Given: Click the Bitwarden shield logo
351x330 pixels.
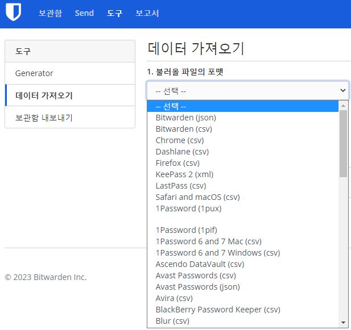Looking at the screenshot, I should pos(14,11).
